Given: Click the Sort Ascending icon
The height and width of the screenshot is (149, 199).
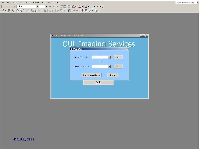Looking at the screenshot, I should click(x=49, y=10).
